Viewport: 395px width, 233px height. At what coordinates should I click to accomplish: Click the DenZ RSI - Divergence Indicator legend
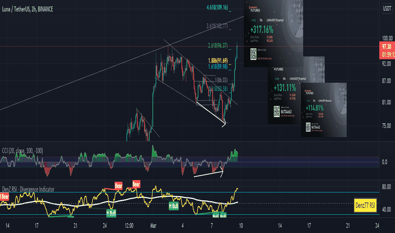(28, 189)
